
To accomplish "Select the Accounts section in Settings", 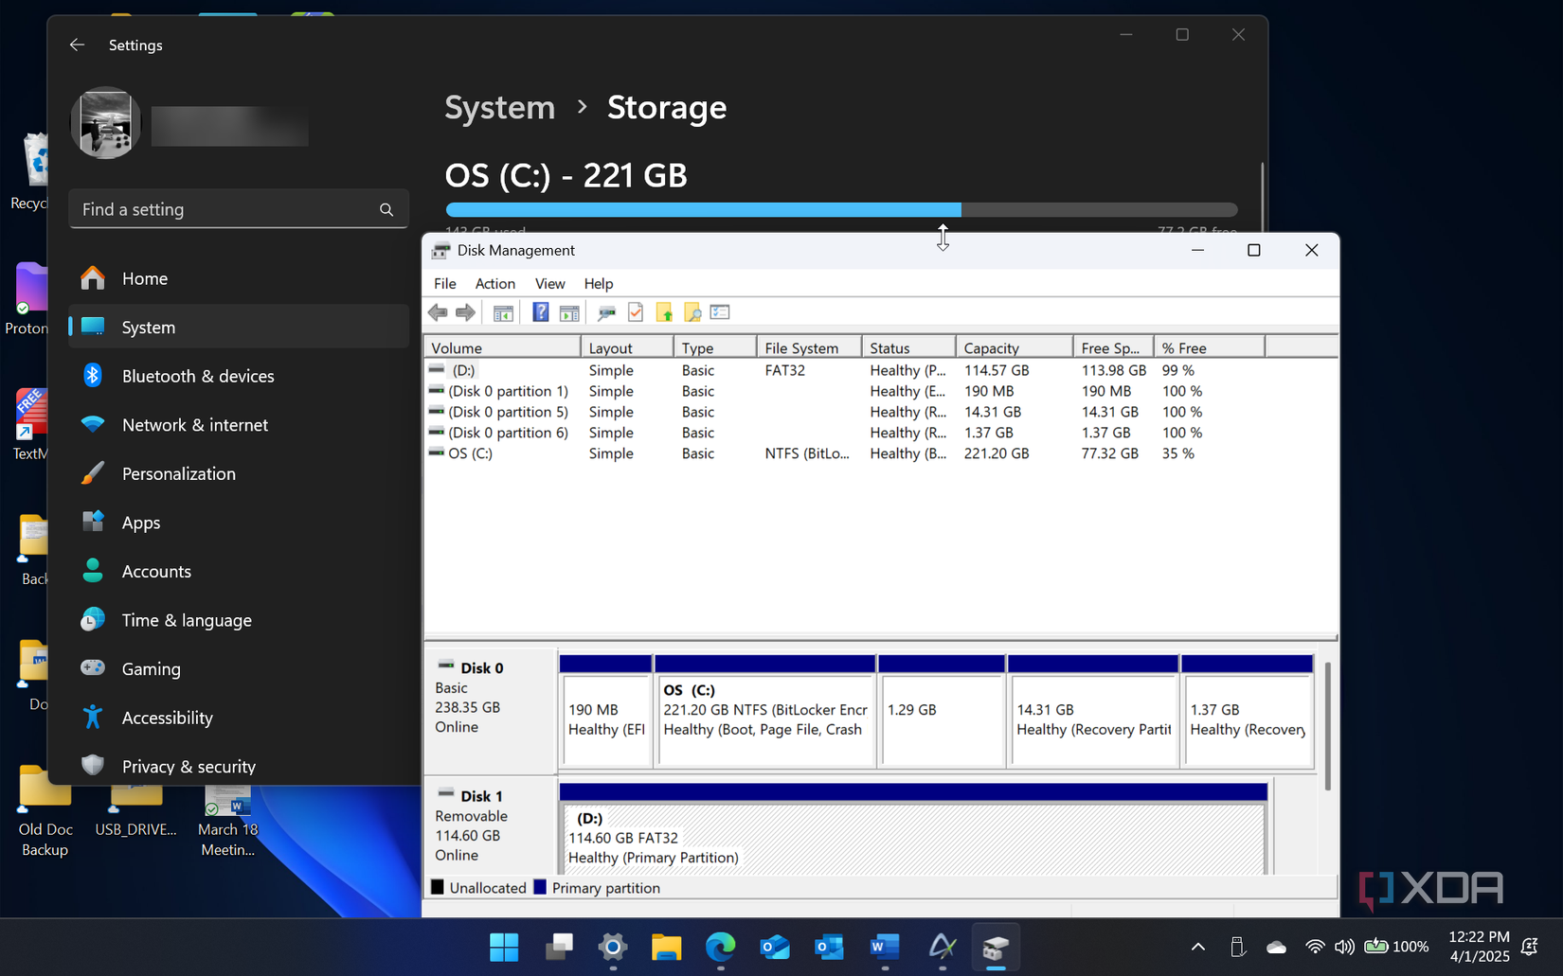I will point(156,571).
